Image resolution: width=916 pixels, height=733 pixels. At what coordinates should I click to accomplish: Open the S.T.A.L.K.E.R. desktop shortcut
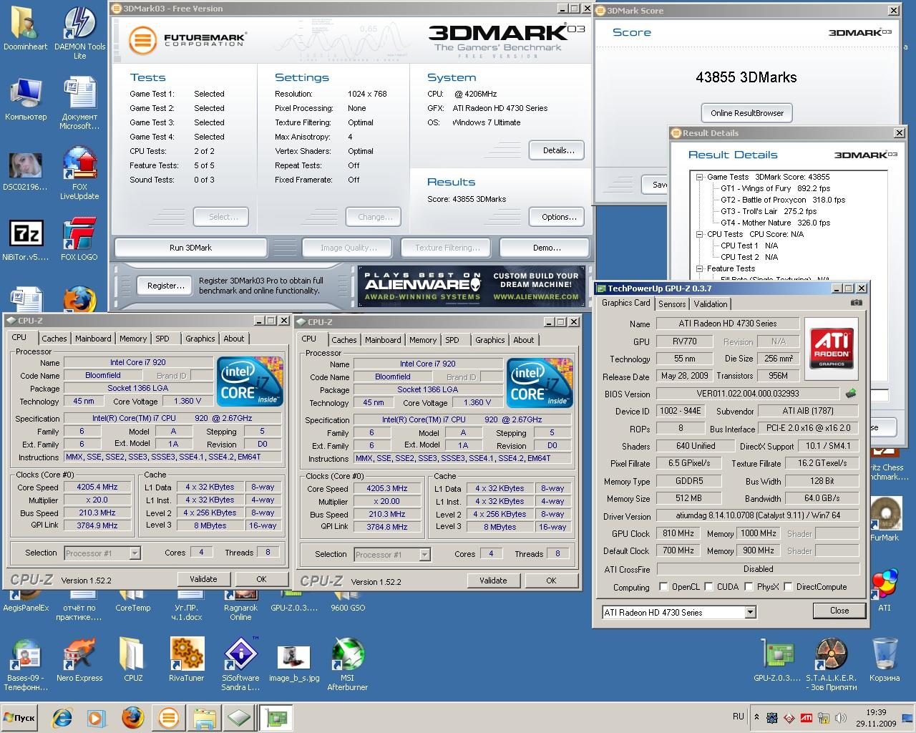(831, 664)
